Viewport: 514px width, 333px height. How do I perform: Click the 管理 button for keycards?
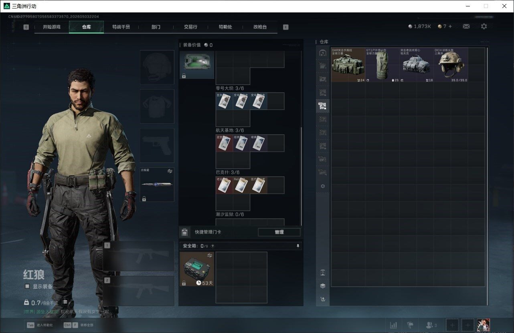click(279, 232)
